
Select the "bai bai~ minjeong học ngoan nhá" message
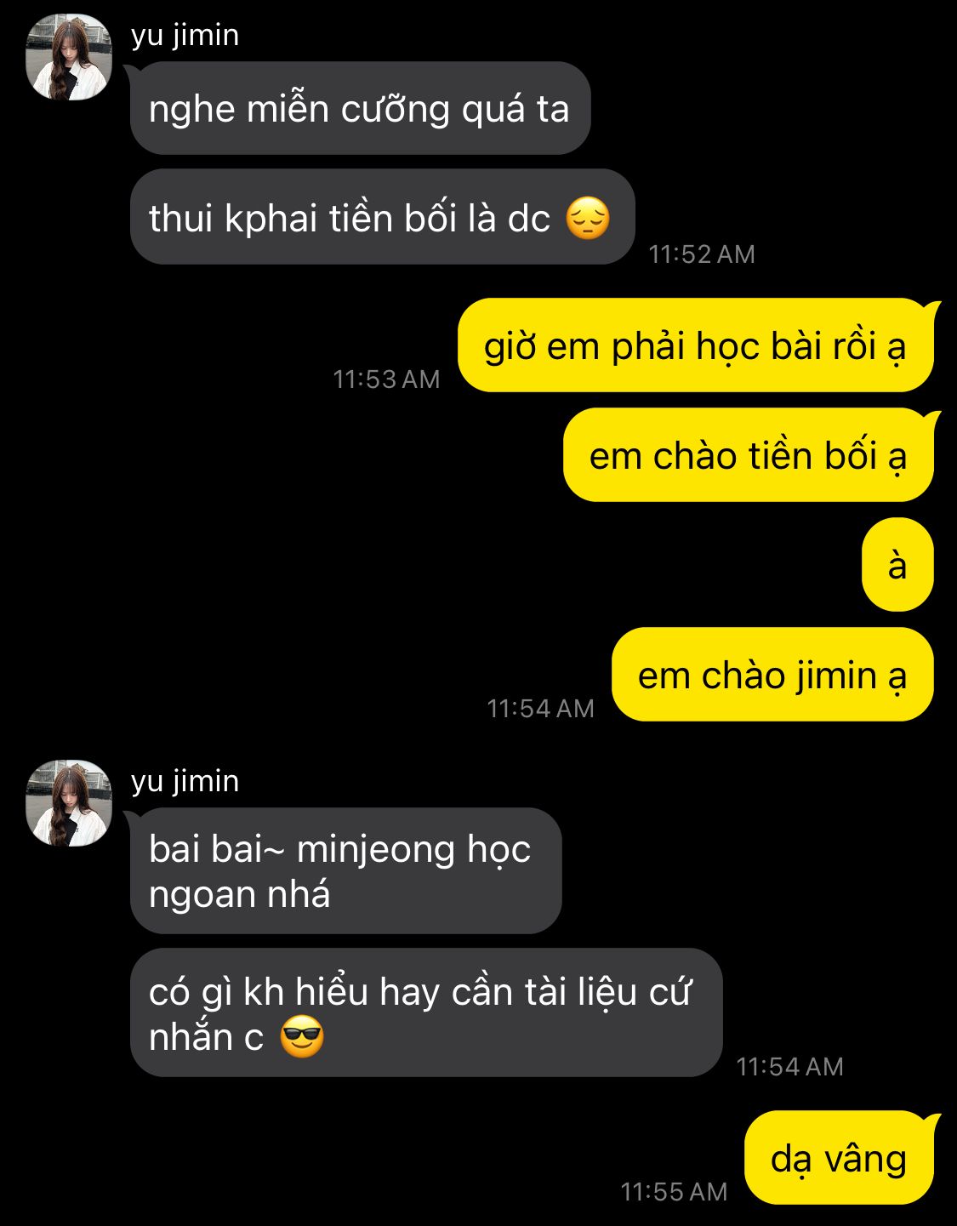click(345, 871)
